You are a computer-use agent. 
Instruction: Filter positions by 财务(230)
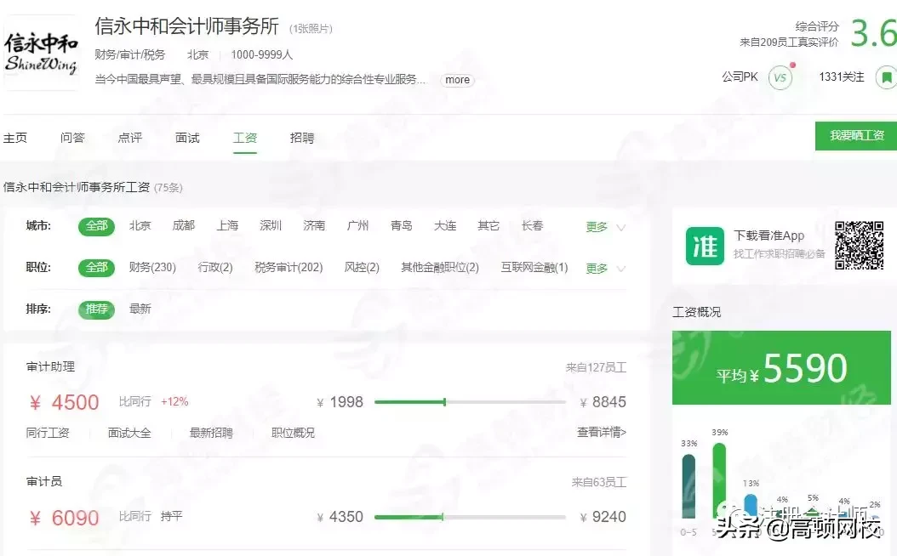tap(152, 268)
